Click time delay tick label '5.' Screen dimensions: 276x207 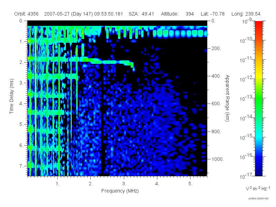[21, 125]
